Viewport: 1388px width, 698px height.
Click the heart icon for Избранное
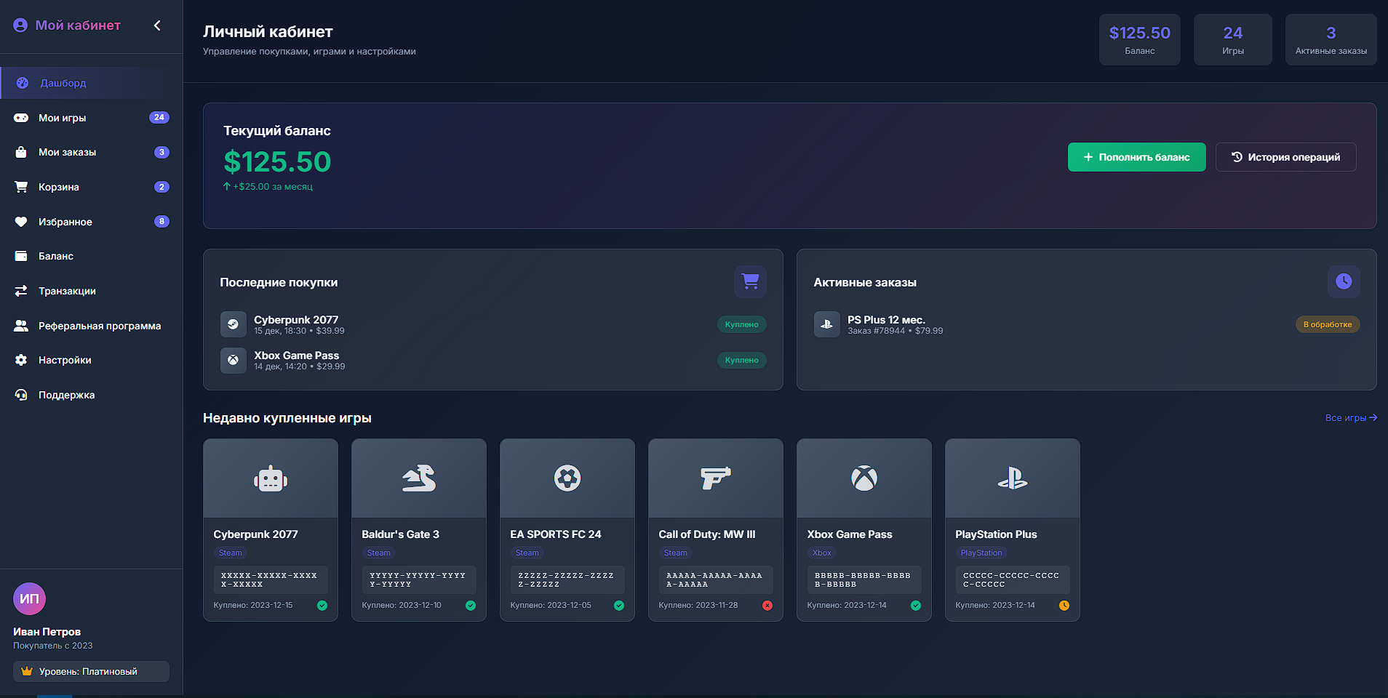point(21,222)
